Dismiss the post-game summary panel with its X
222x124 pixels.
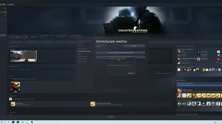(171, 46)
